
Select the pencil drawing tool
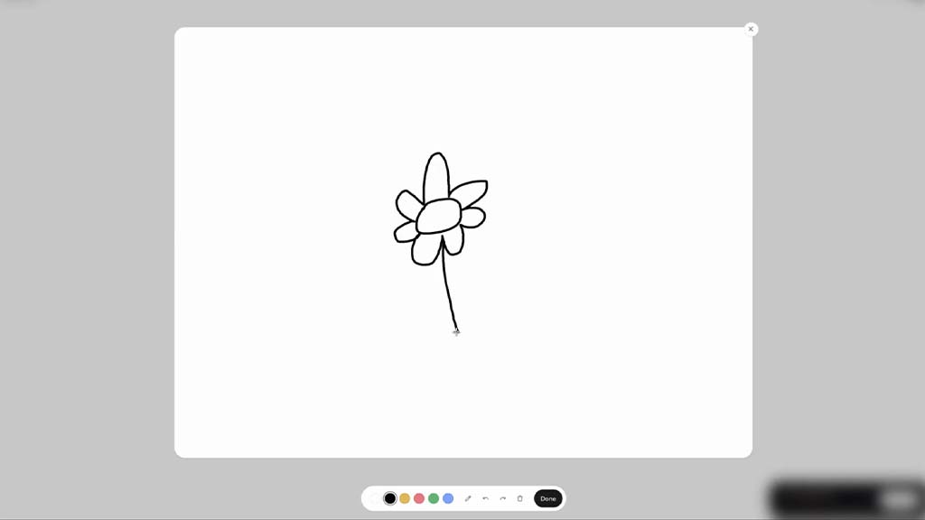468,498
